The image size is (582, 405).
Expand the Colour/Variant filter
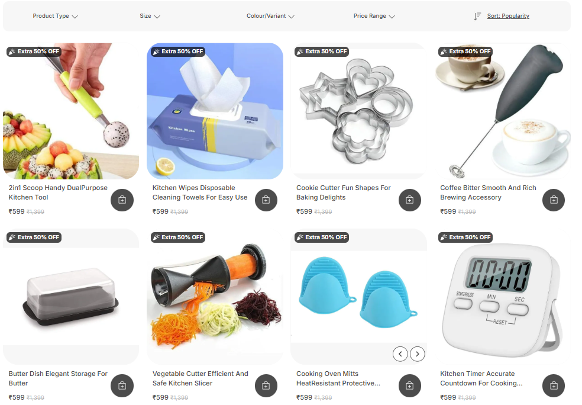[x=270, y=16]
